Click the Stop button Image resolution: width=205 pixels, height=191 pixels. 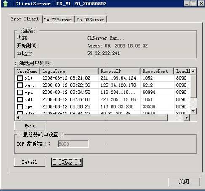[x=67, y=162]
